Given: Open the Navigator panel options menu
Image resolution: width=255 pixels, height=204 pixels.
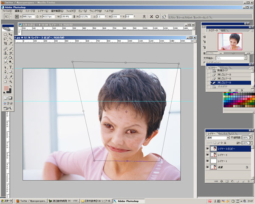Looking at the screenshot, I should tap(252, 31).
